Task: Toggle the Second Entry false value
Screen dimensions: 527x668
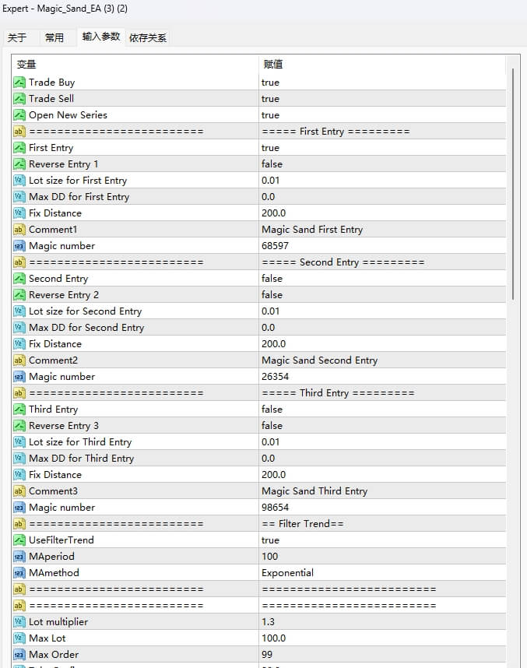Action: coord(272,279)
